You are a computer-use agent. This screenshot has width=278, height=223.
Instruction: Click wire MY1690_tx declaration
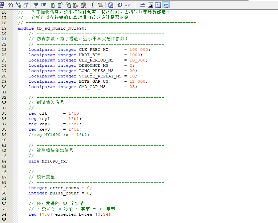[x=48, y=161]
